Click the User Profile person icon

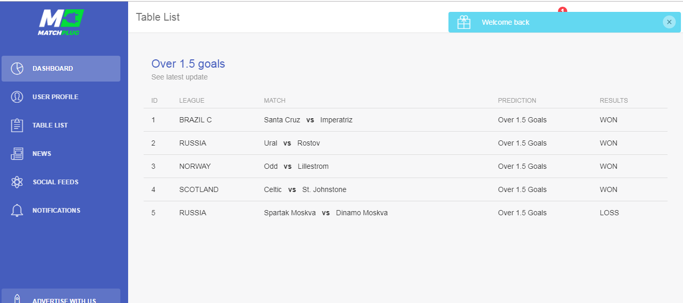pyautogui.click(x=17, y=97)
